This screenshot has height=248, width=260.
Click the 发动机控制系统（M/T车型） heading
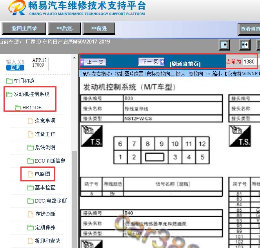click(129, 87)
